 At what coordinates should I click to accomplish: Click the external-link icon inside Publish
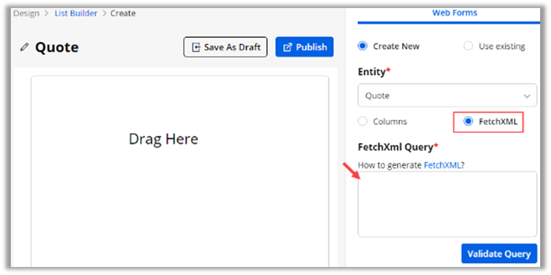click(288, 47)
